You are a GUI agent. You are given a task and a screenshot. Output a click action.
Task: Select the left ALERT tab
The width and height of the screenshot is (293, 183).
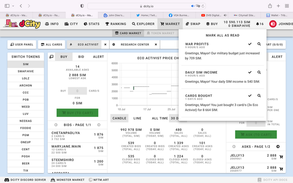(98, 56)
